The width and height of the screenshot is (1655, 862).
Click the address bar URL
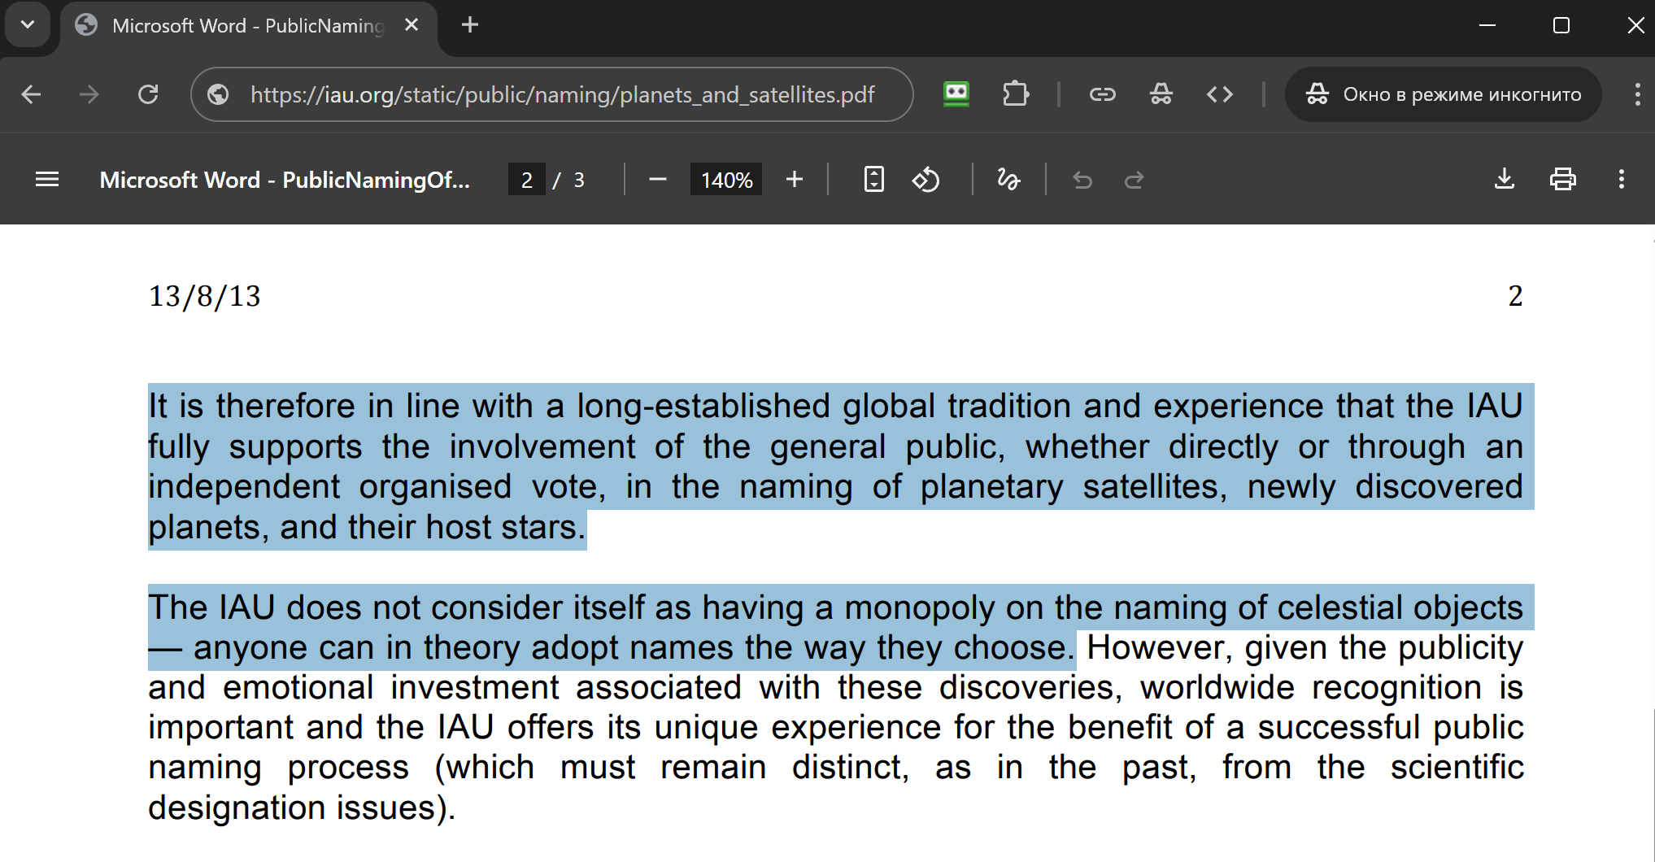(x=562, y=94)
